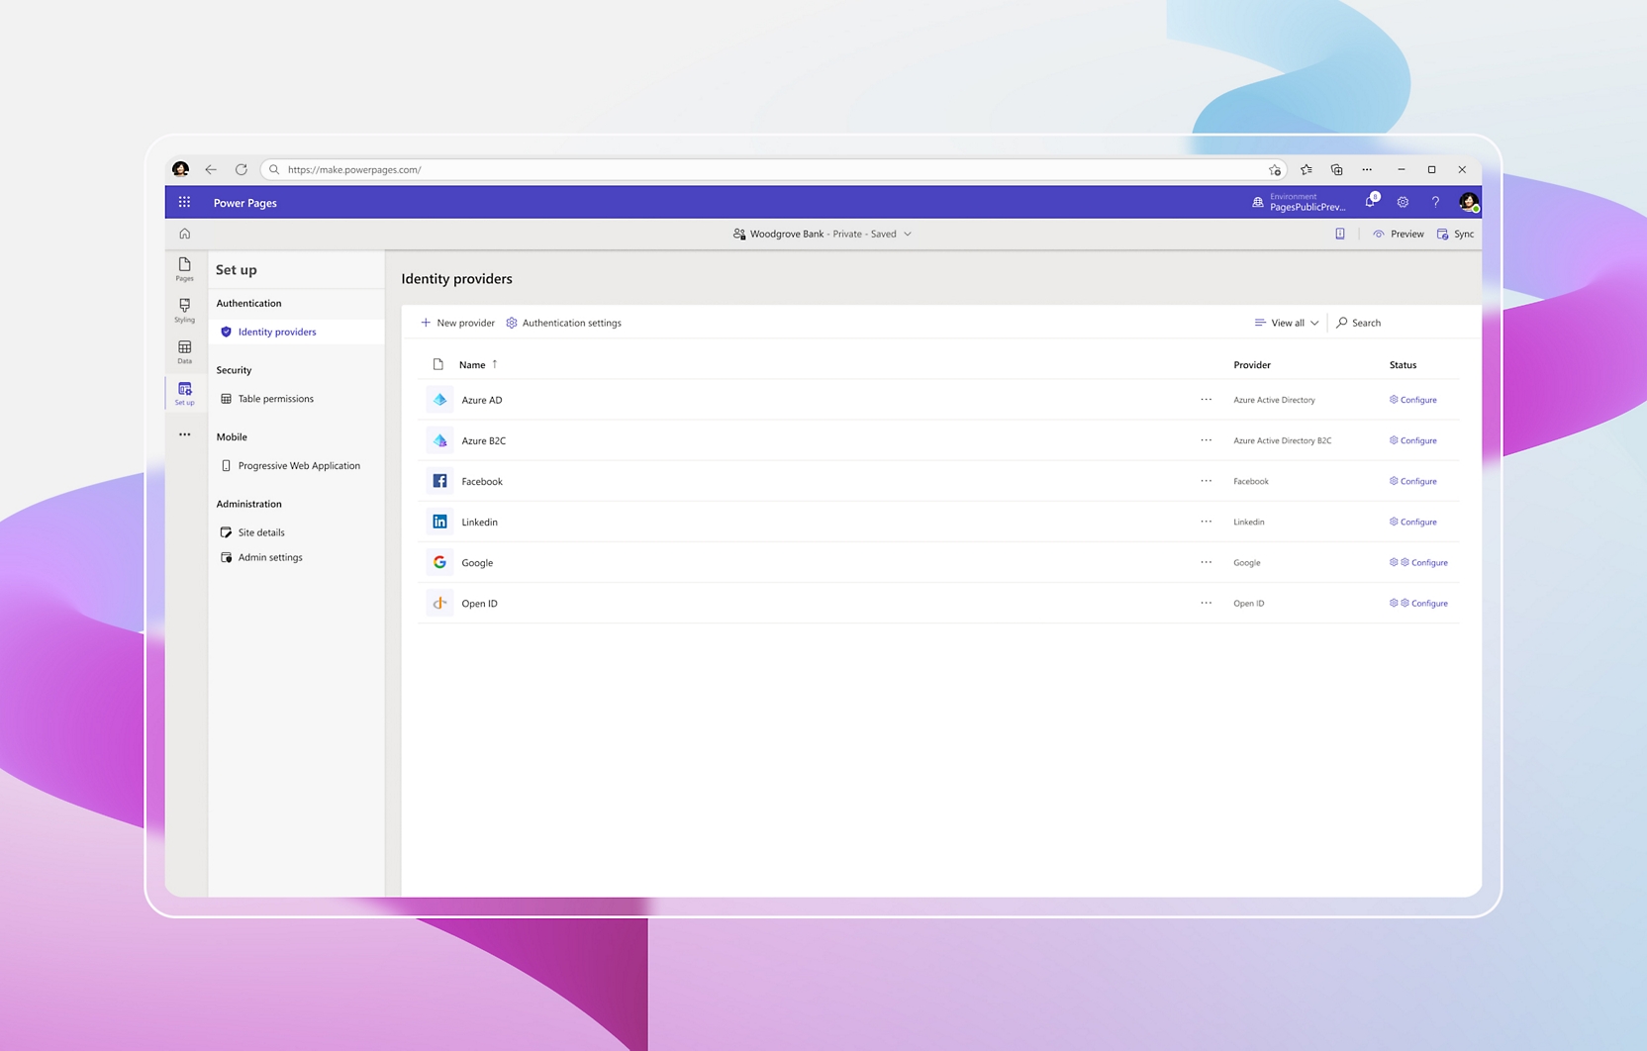Image resolution: width=1647 pixels, height=1051 pixels.
Task: Click the Linkedin logo icon
Action: [439, 522]
